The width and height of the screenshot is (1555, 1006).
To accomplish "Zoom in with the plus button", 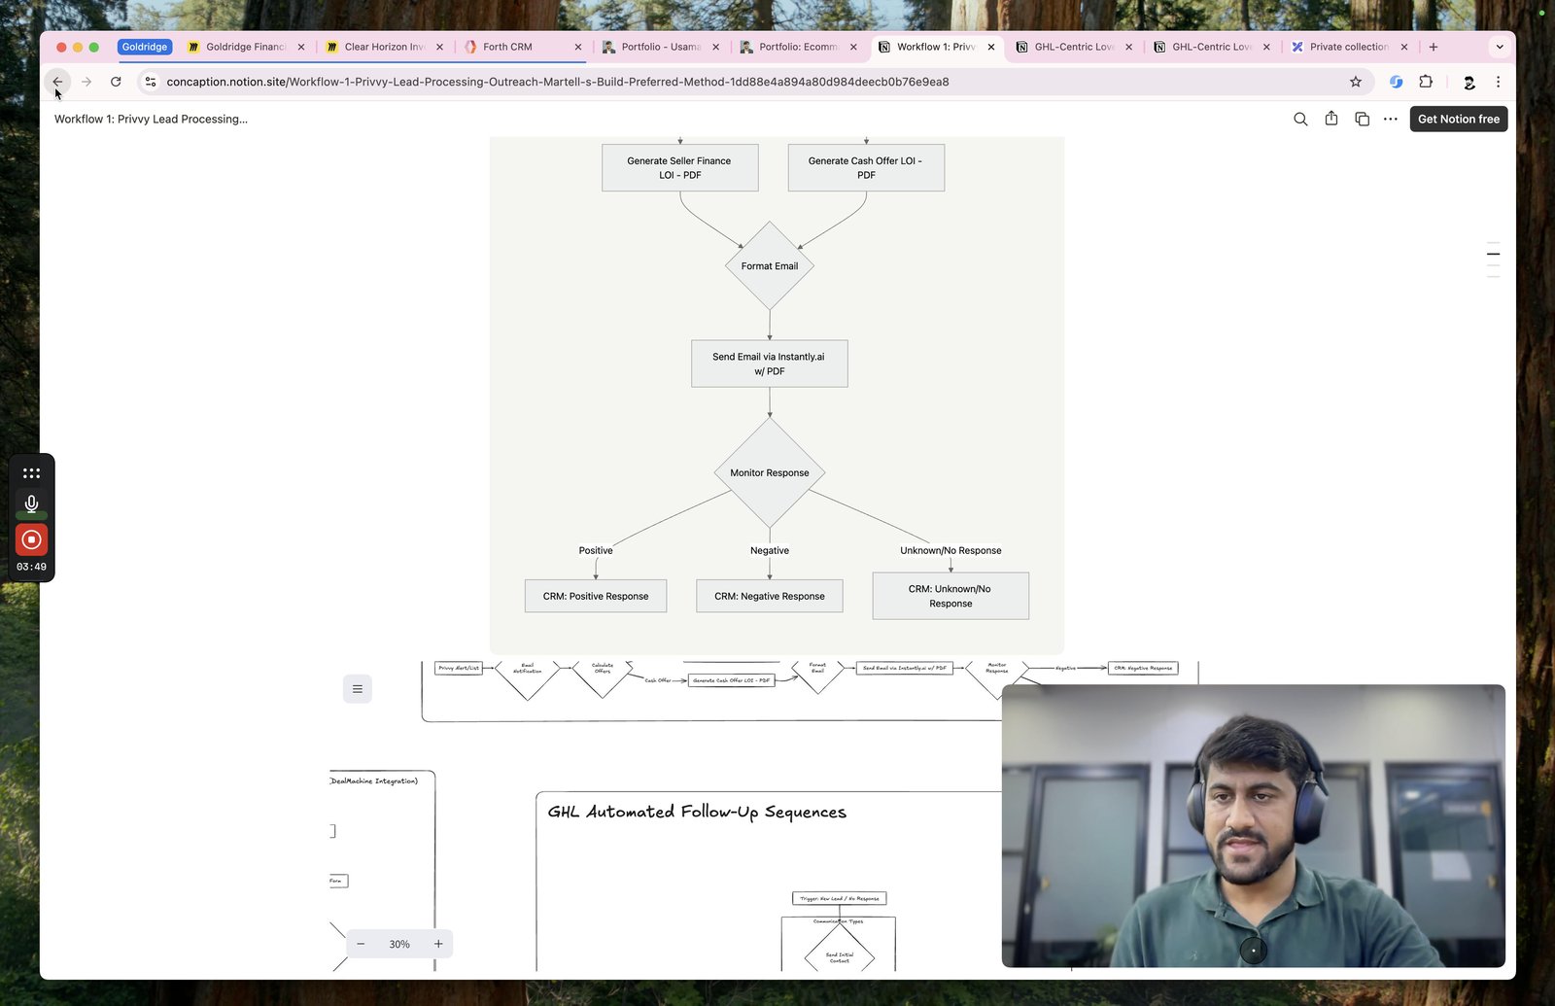I will pos(438,944).
